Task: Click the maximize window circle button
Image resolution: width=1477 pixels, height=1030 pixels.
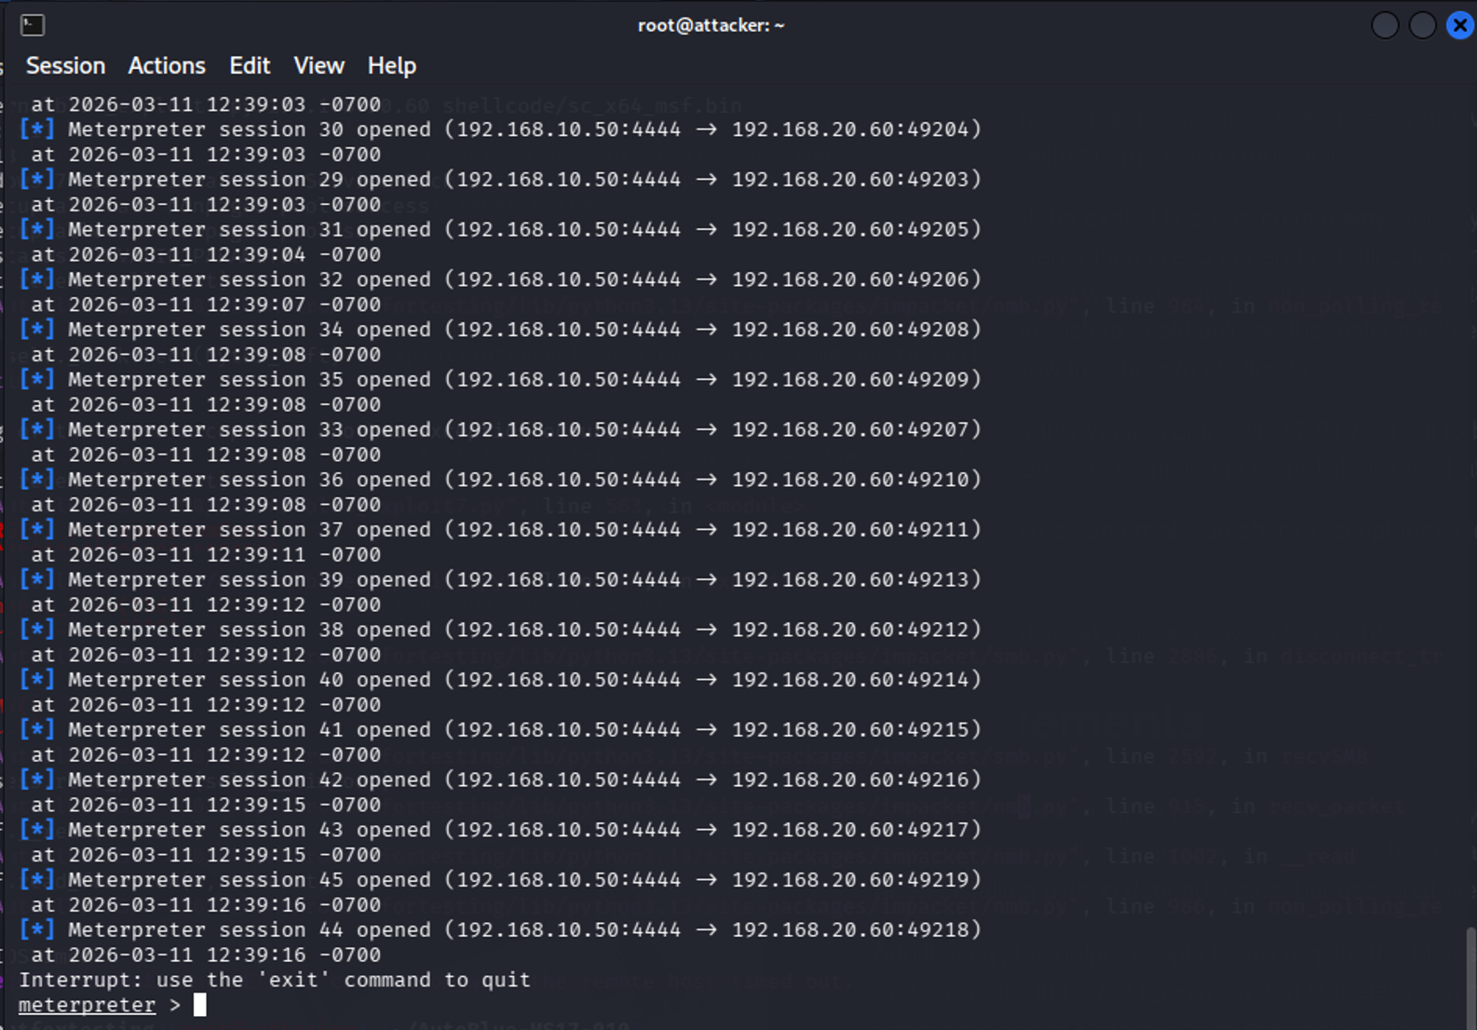Action: [x=1422, y=25]
